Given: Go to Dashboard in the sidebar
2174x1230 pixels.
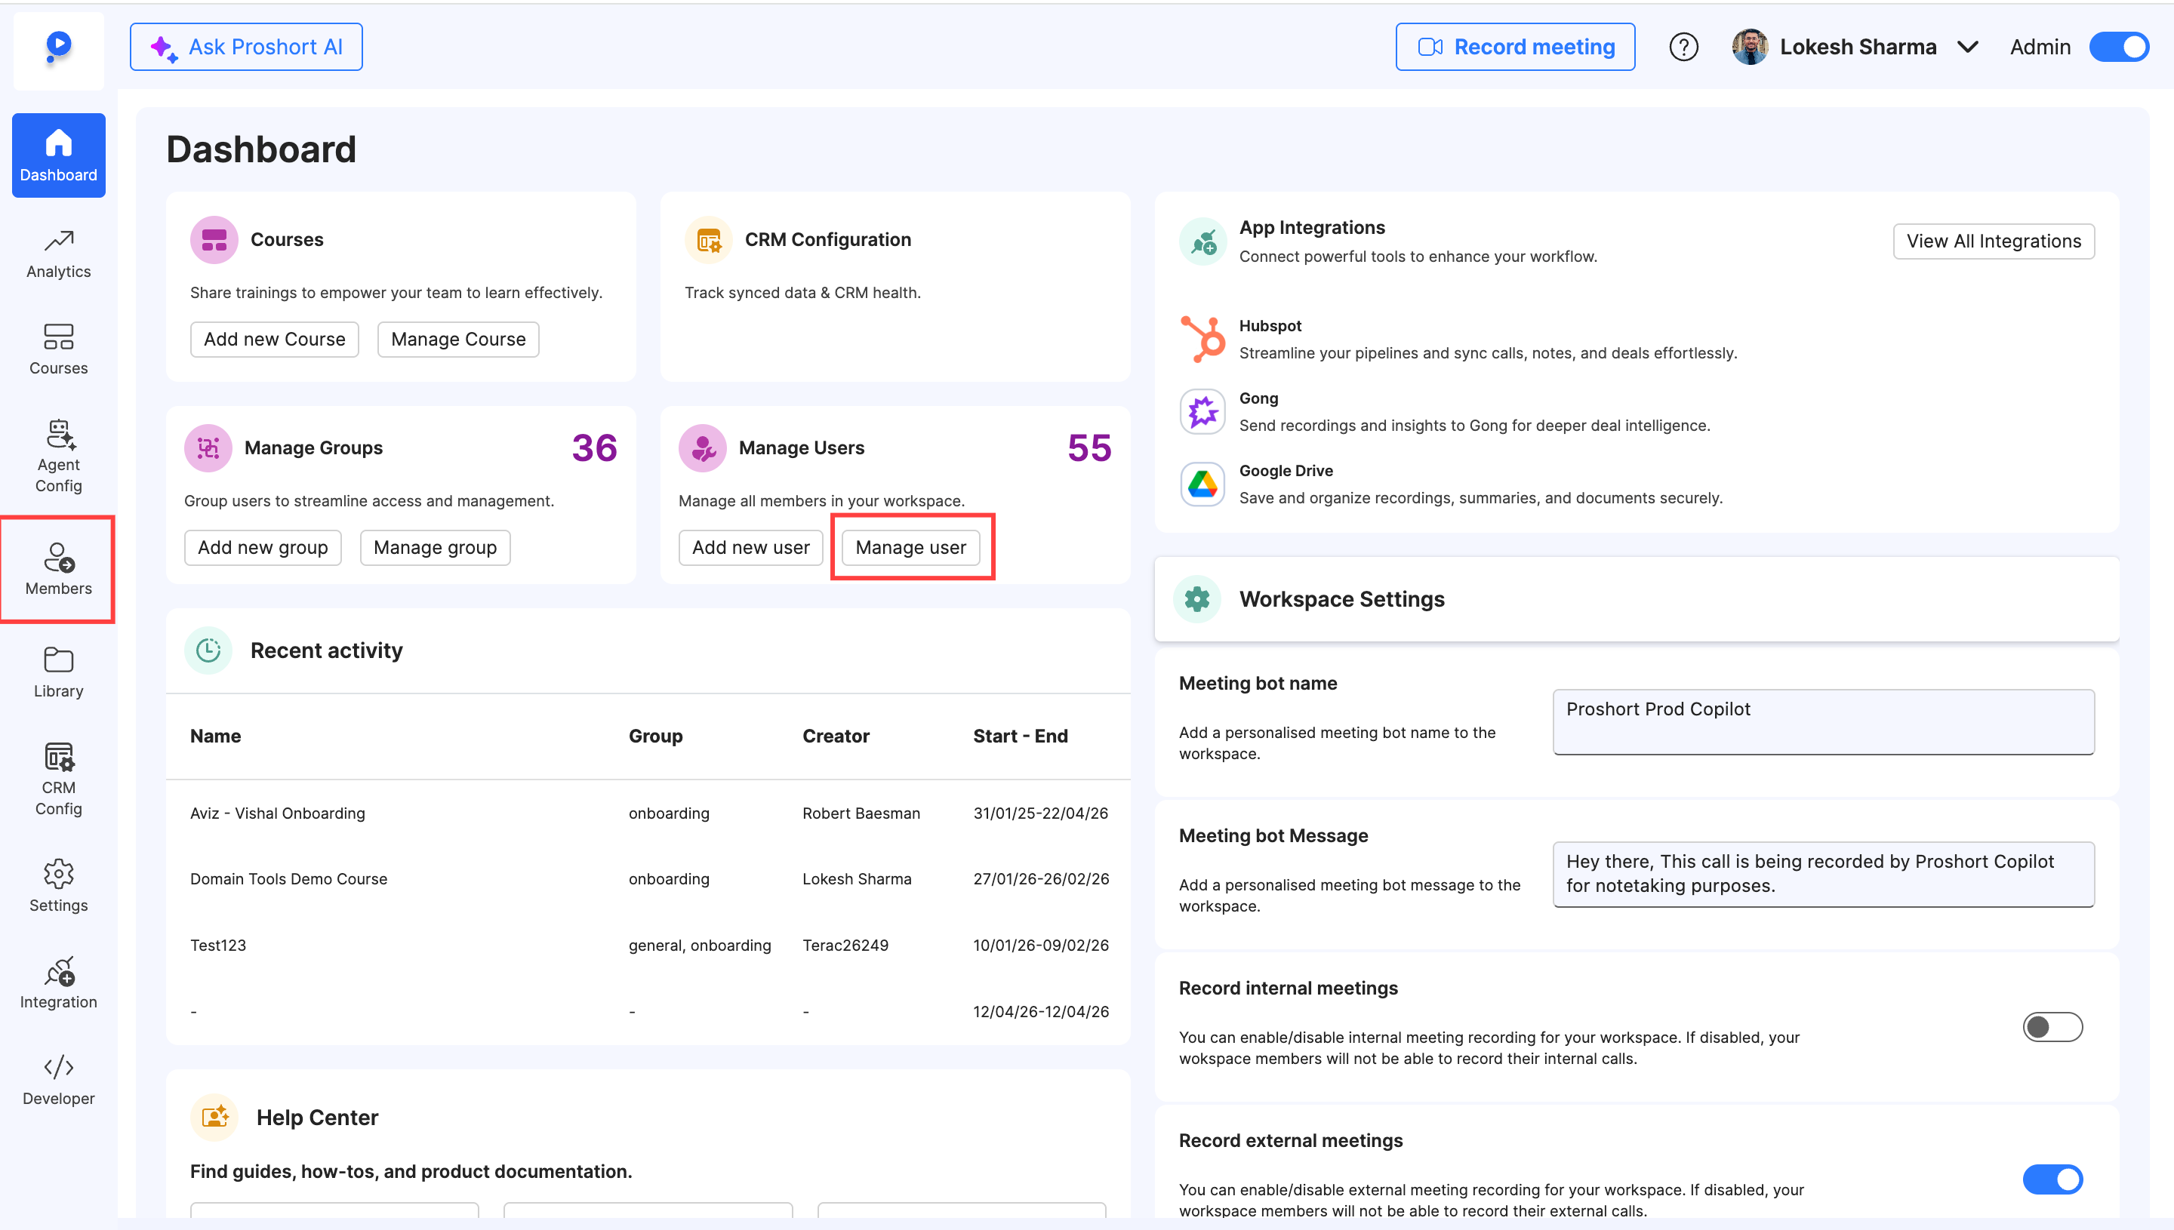Looking at the screenshot, I should [x=58, y=155].
